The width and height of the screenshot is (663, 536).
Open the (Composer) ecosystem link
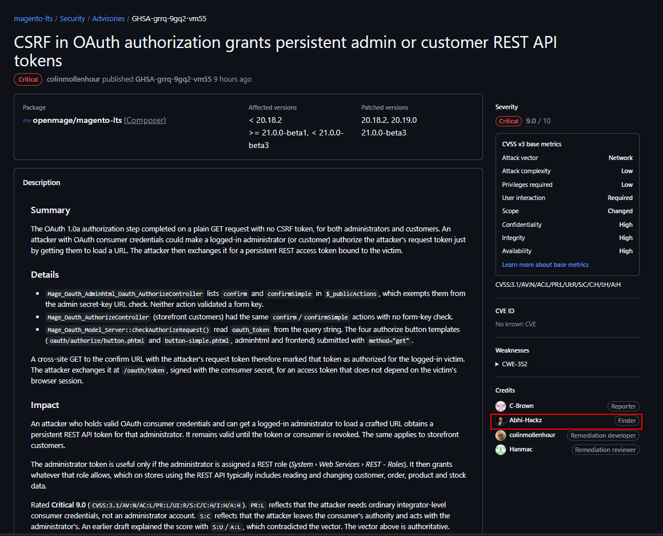[145, 120]
